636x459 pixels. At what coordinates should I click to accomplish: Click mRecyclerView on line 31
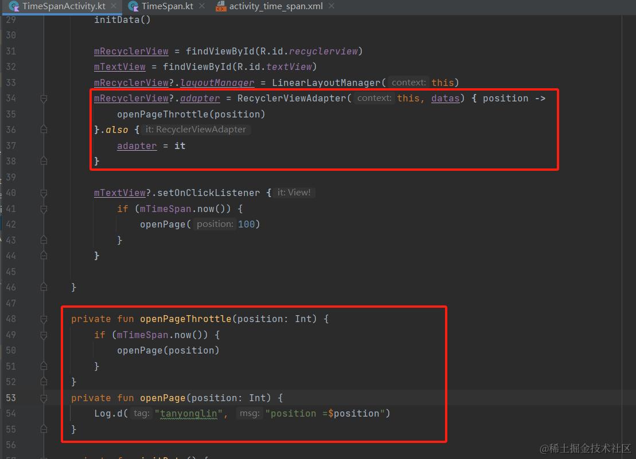coord(131,52)
